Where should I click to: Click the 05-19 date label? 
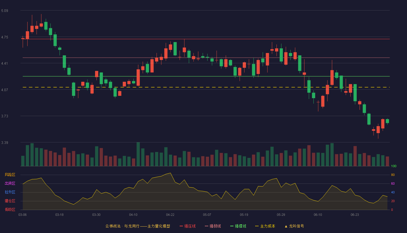pos(244,215)
